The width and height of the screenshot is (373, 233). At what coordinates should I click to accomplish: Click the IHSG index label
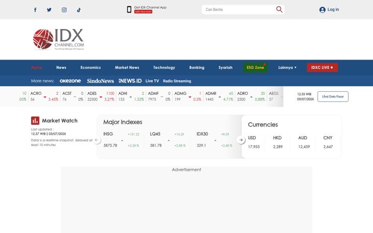pos(108,134)
